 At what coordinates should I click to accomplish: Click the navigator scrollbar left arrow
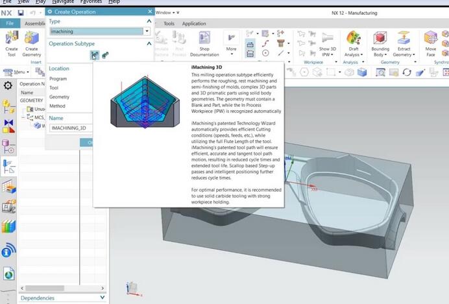pos(22,288)
